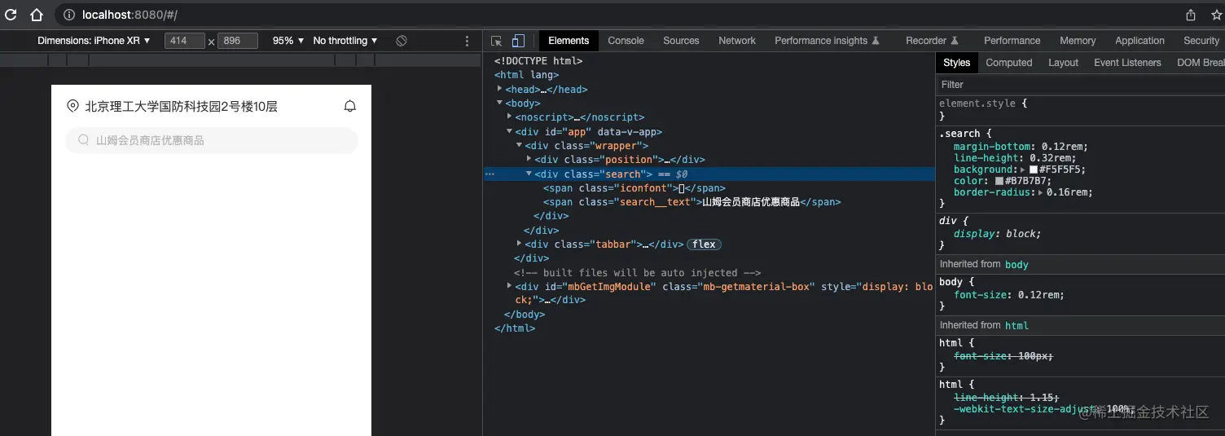Click the address bar URL localhost:8080
This screenshot has width=1225, height=436.
(x=130, y=15)
